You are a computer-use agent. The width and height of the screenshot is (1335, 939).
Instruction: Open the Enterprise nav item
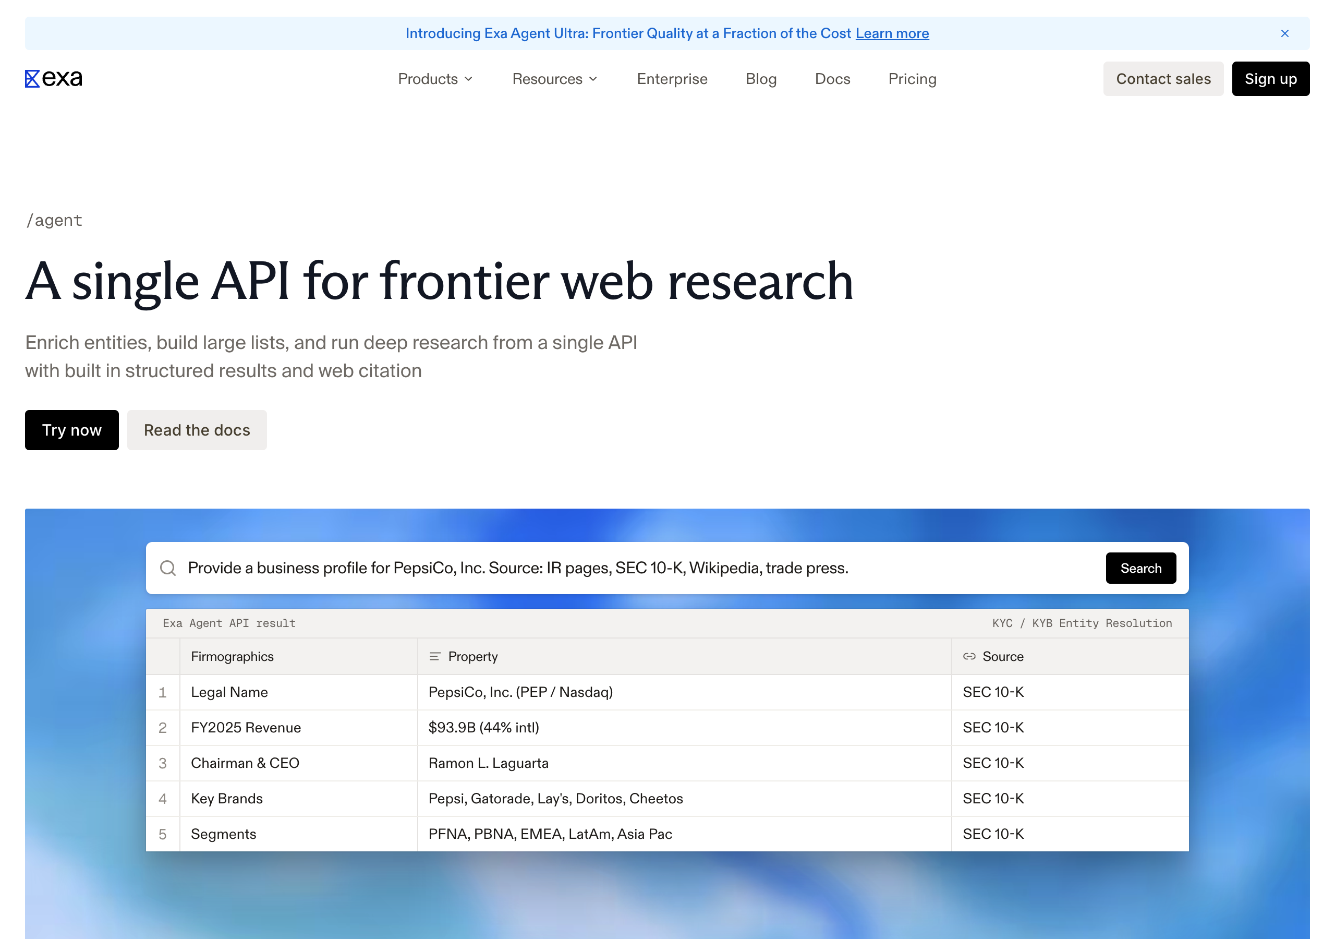click(672, 79)
